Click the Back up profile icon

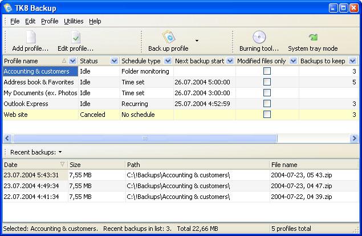pyautogui.click(x=169, y=36)
